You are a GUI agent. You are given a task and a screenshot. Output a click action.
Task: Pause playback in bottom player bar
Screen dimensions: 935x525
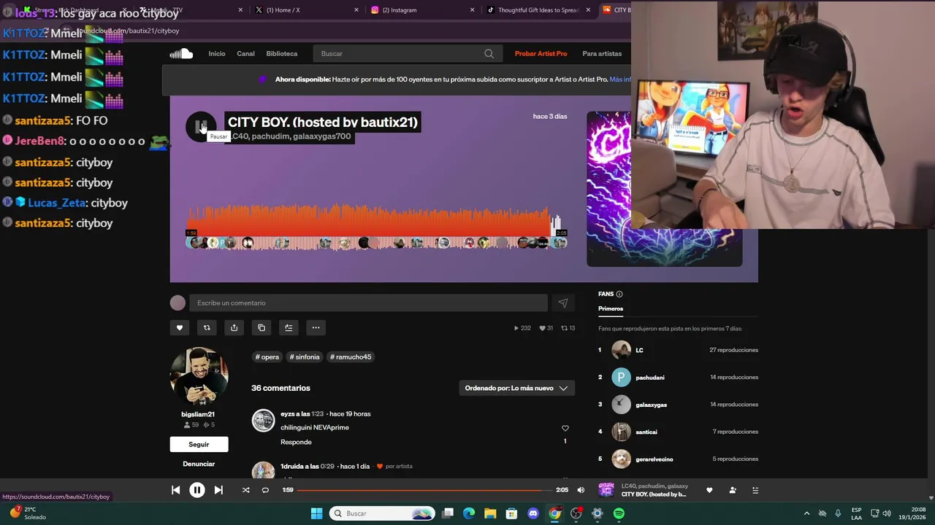(197, 490)
